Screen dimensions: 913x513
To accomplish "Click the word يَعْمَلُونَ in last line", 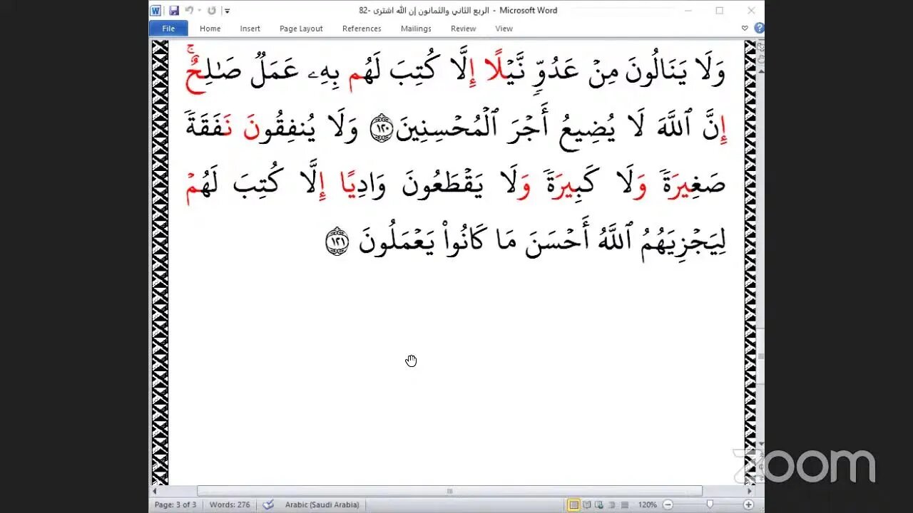I will tap(397, 241).
